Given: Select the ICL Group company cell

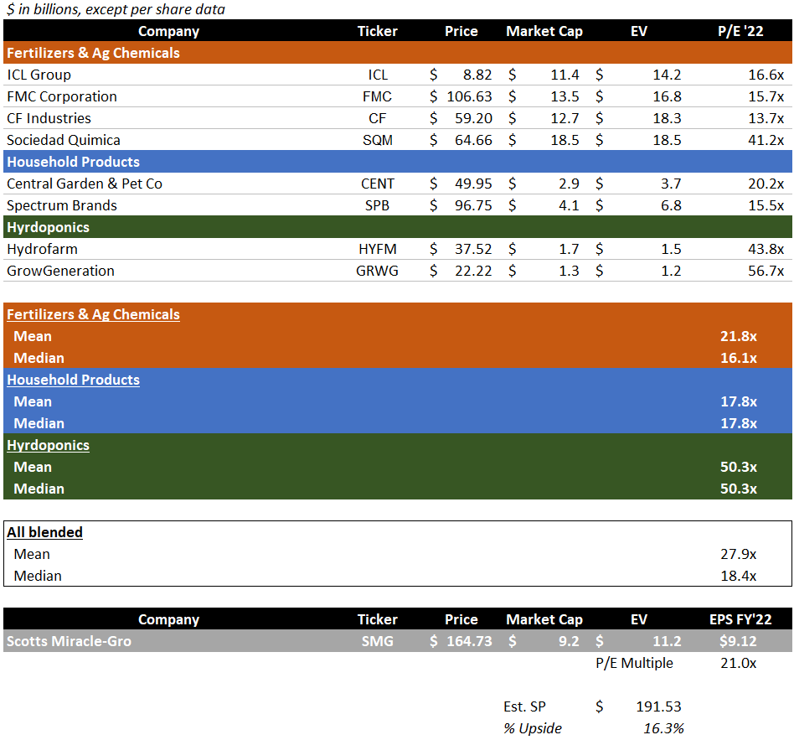Looking at the screenshot, I should [39, 75].
